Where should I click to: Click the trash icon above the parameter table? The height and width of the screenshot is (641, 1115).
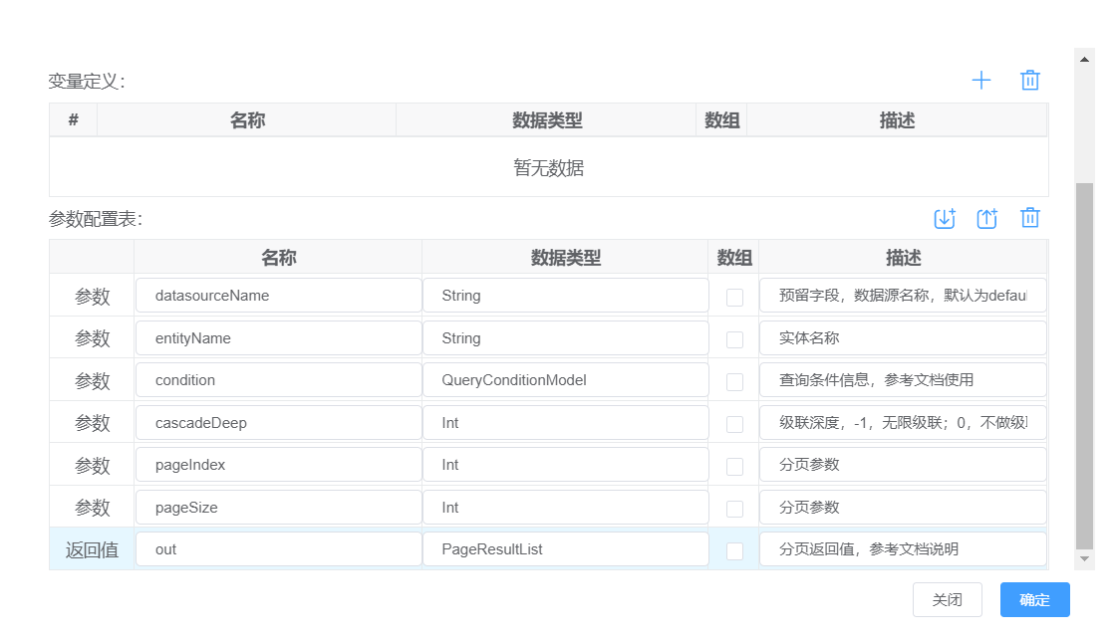point(1030,218)
